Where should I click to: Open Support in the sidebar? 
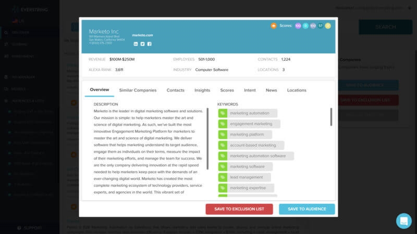[x=33, y=228]
